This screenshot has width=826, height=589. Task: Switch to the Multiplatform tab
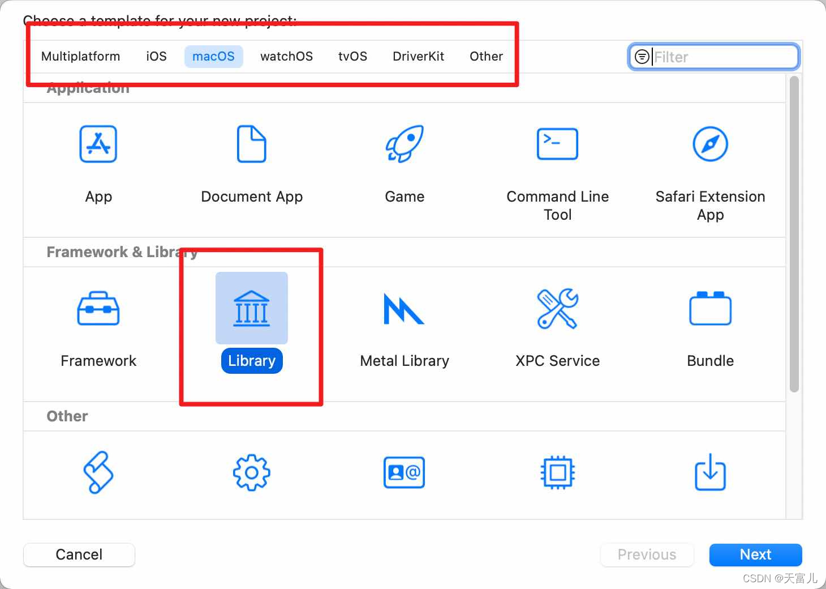81,56
